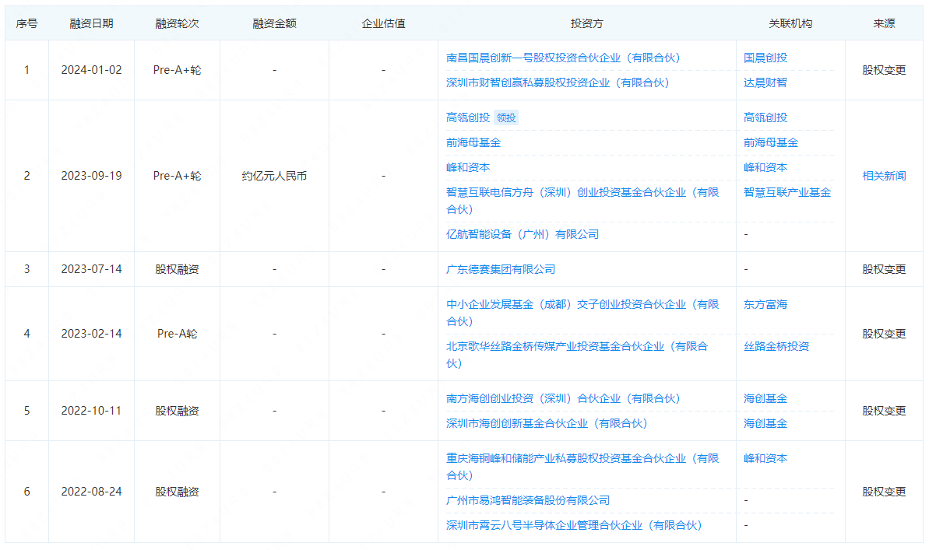The width and height of the screenshot is (929, 550).
Task: Open 高瓴创投 in the 关联机构 column
Action: tap(765, 117)
